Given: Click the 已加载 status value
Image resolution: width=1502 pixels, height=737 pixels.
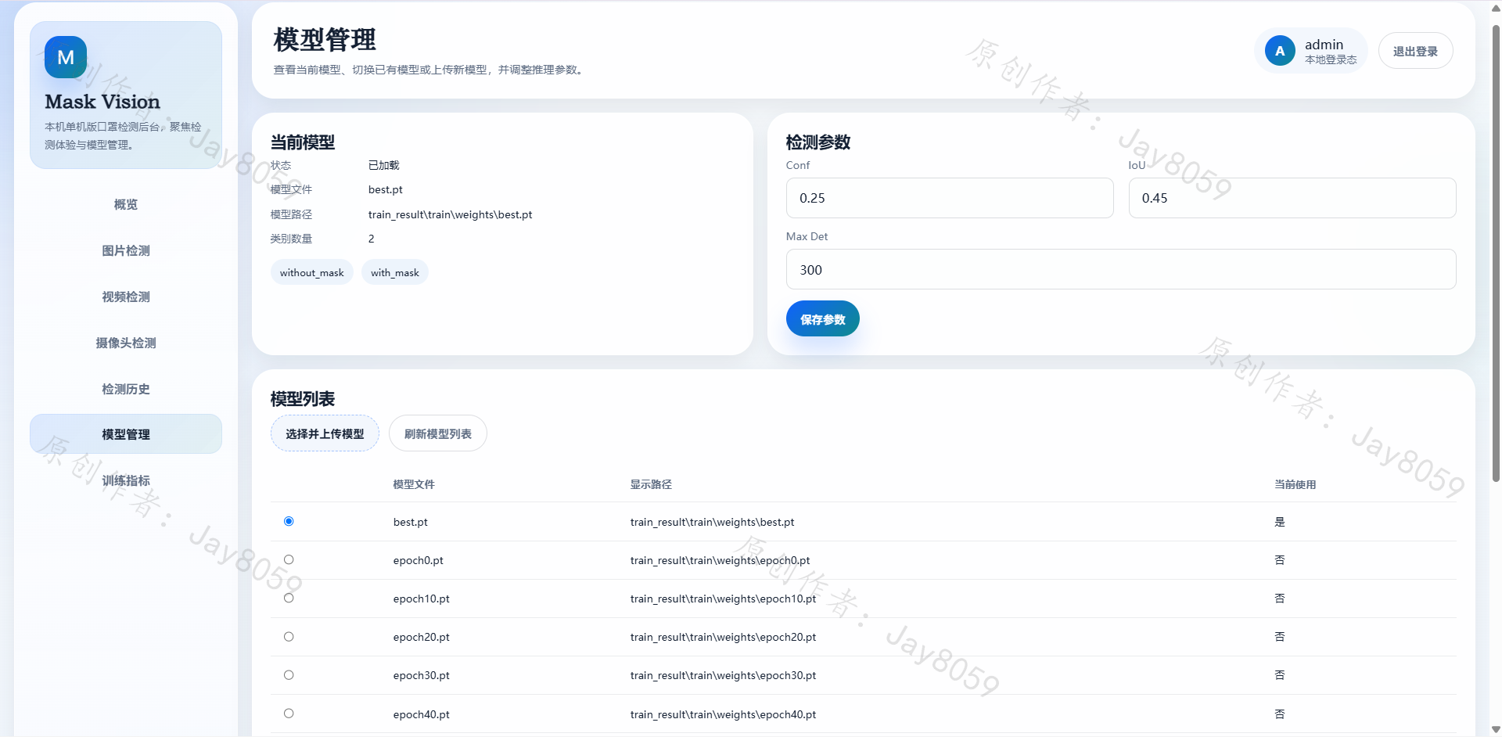Looking at the screenshot, I should [x=384, y=165].
